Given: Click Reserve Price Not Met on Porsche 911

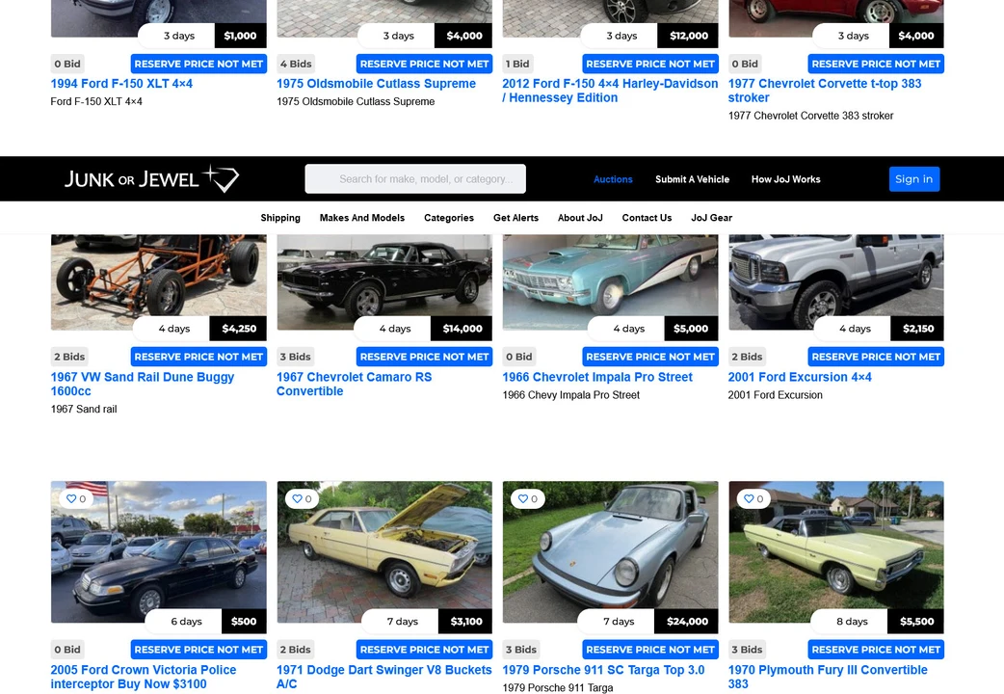Looking at the screenshot, I should pos(650,650).
